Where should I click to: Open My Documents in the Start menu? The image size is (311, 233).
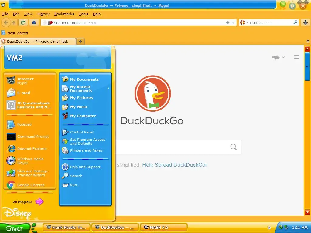[x=85, y=79]
